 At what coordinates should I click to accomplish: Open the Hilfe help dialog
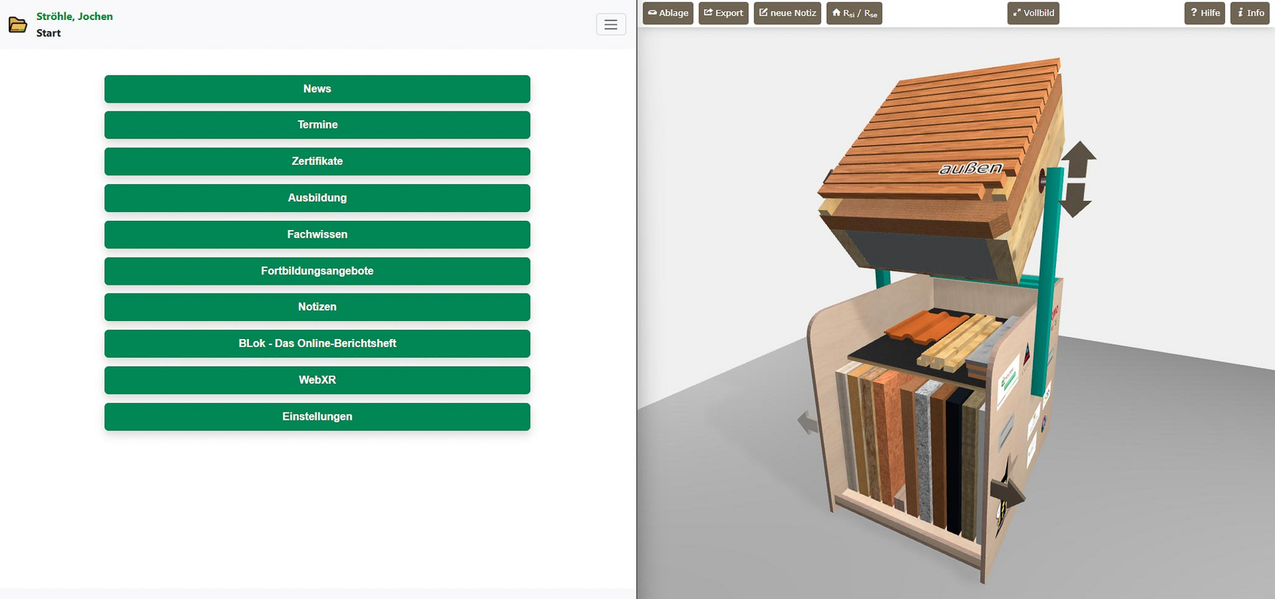coord(1204,13)
